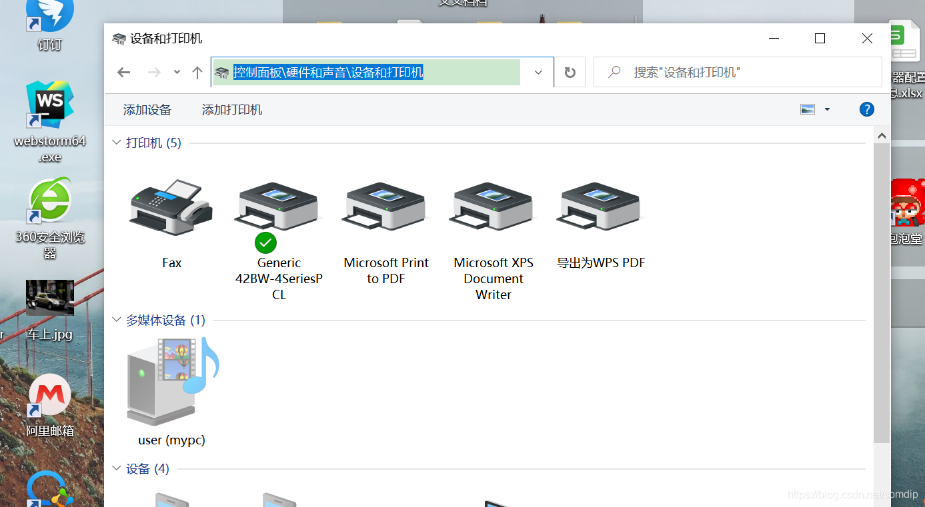The width and height of the screenshot is (925, 507).
Task: Open the blue help icon
Action: click(x=867, y=109)
